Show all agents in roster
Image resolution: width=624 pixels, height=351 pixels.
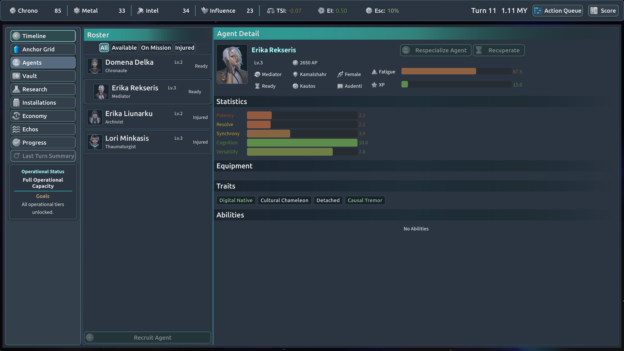104,48
